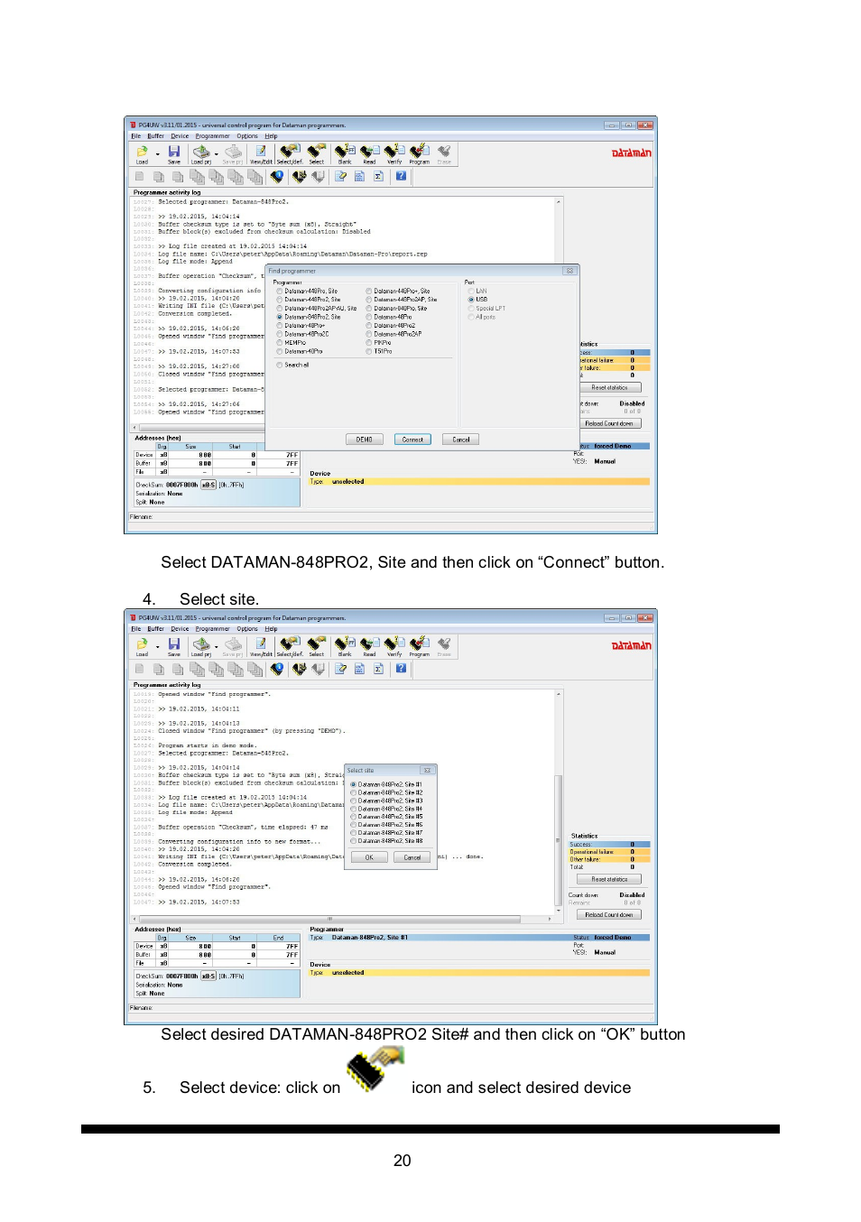Select the Dataman-48Pro2C radio button
Image resolution: width=861 pixels, height=1222 pixels.
coord(280,334)
